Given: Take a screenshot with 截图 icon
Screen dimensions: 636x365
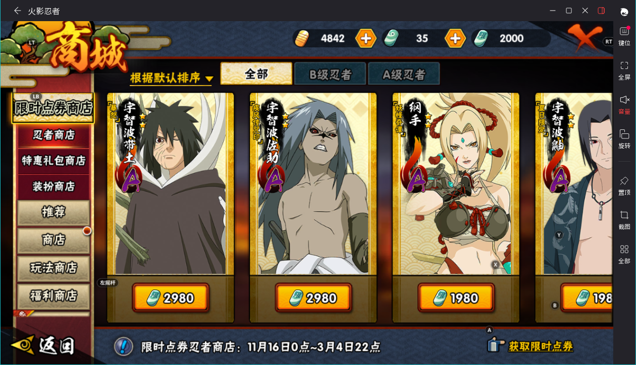Looking at the screenshot, I should (x=624, y=220).
